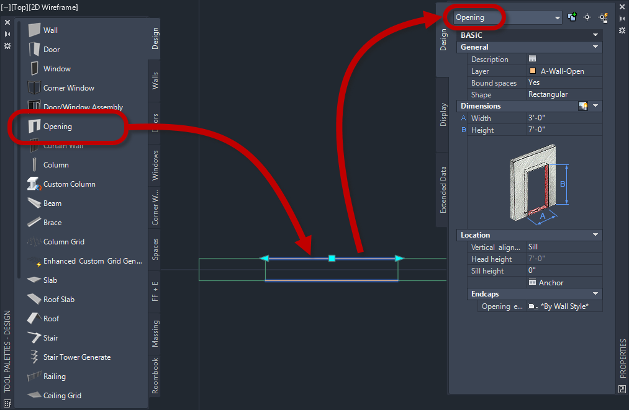
Task: Collapse the Dimensions section
Action: tap(597, 105)
